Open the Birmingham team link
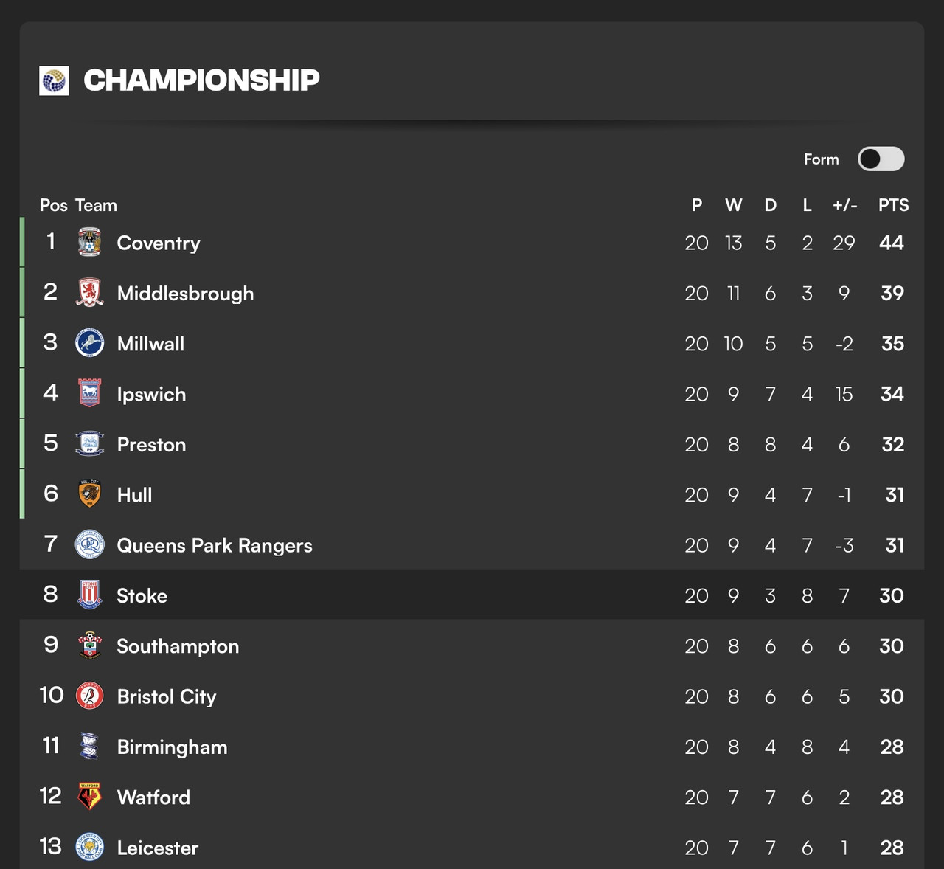This screenshot has width=944, height=869. [x=172, y=747]
